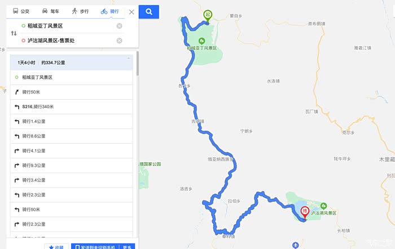Screen dimensions: 395x249
Task: Select the 骑行 cycling tab
Action: point(109,11)
